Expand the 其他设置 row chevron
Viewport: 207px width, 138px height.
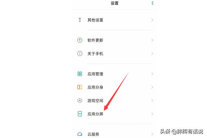152,20
